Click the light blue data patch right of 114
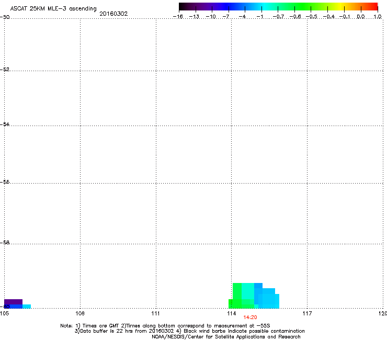Screen dimensions: 387x340 268,299
